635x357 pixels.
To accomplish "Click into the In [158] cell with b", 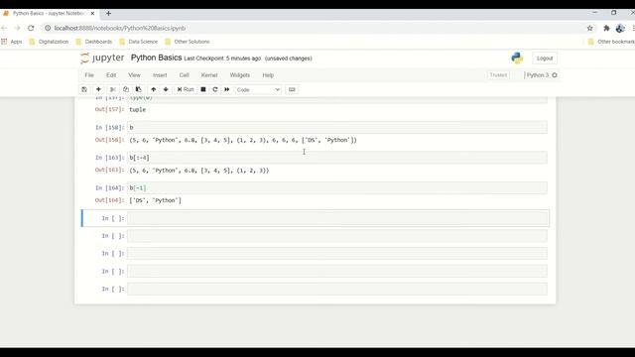I will [x=337, y=127].
